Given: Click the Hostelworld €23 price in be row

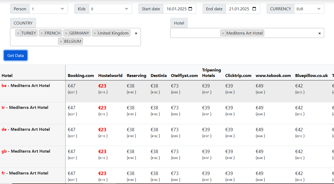Looking at the screenshot, I should tap(102, 86).
